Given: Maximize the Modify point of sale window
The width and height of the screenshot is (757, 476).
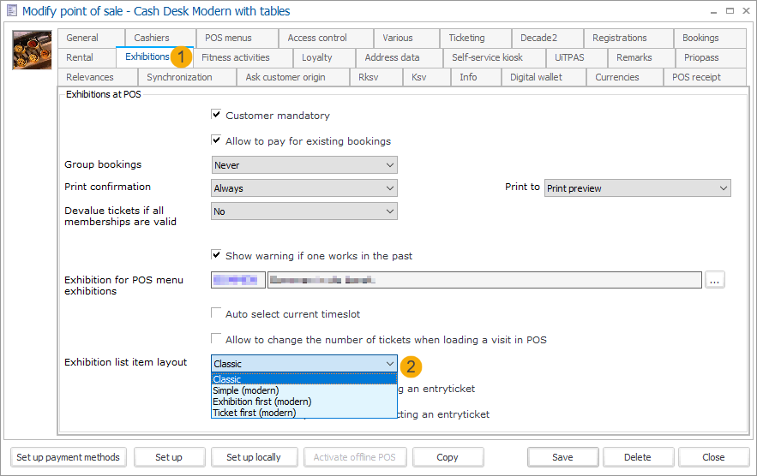Looking at the screenshot, I should 730,11.
